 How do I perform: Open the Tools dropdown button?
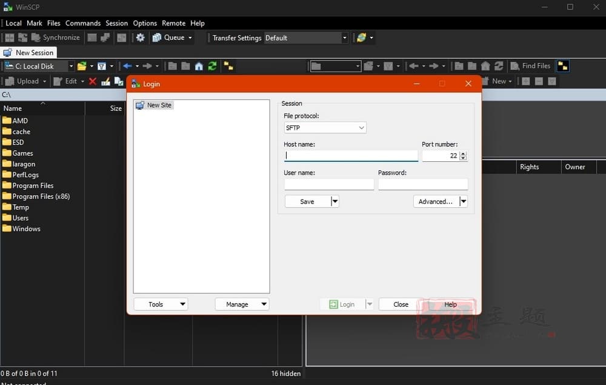click(x=161, y=304)
